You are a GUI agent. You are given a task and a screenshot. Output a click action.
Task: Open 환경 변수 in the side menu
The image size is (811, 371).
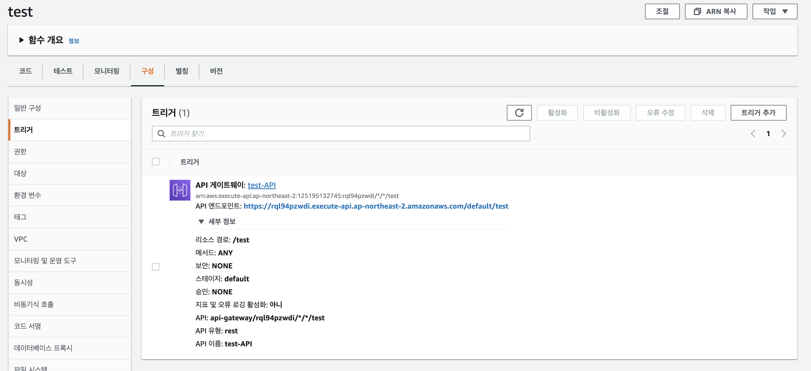click(x=28, y=195)
